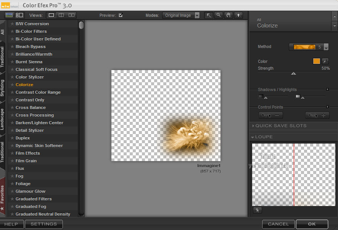Click the loupe pin icon
The width and height of the screenshot is (338, 230).
click(258, 210)
